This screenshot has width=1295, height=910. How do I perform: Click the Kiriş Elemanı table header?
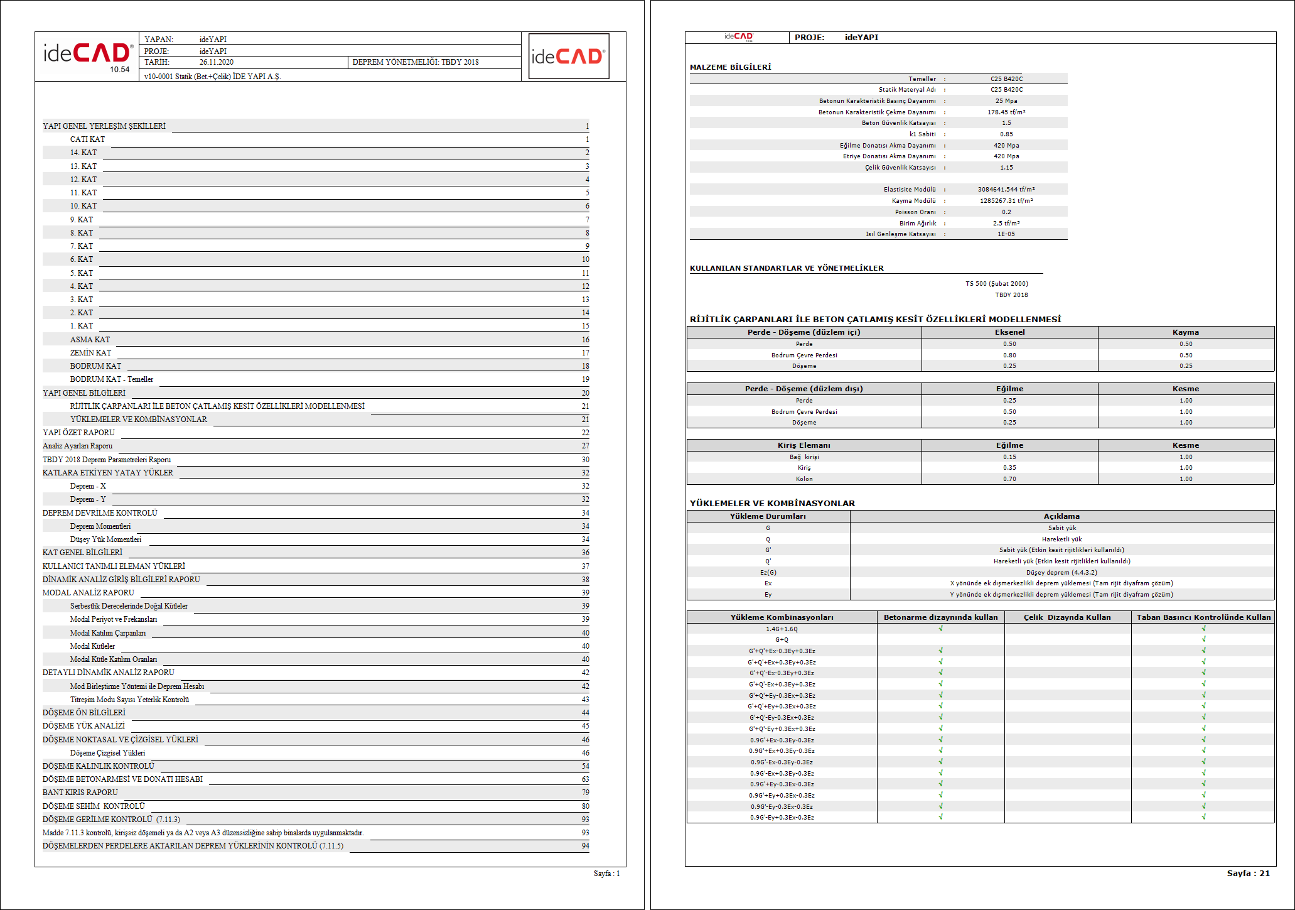803,445
